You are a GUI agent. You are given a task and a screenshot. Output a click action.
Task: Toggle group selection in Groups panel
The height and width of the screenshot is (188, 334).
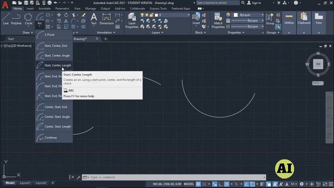pyautogui.click(x=278, y=27)
